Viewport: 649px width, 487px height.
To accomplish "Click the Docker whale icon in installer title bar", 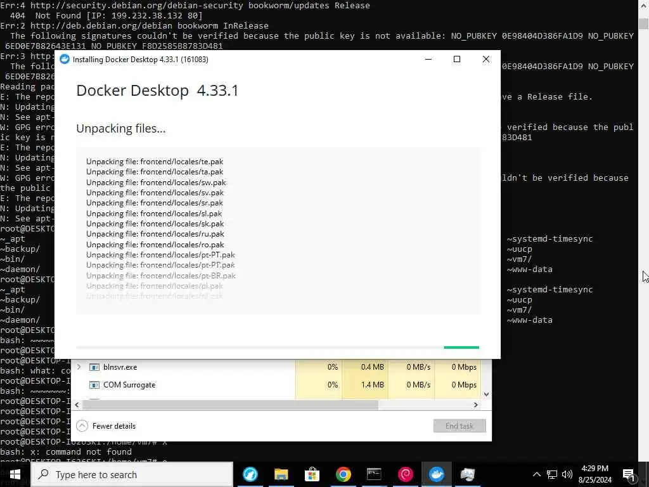I will click(x=64, y=59).
